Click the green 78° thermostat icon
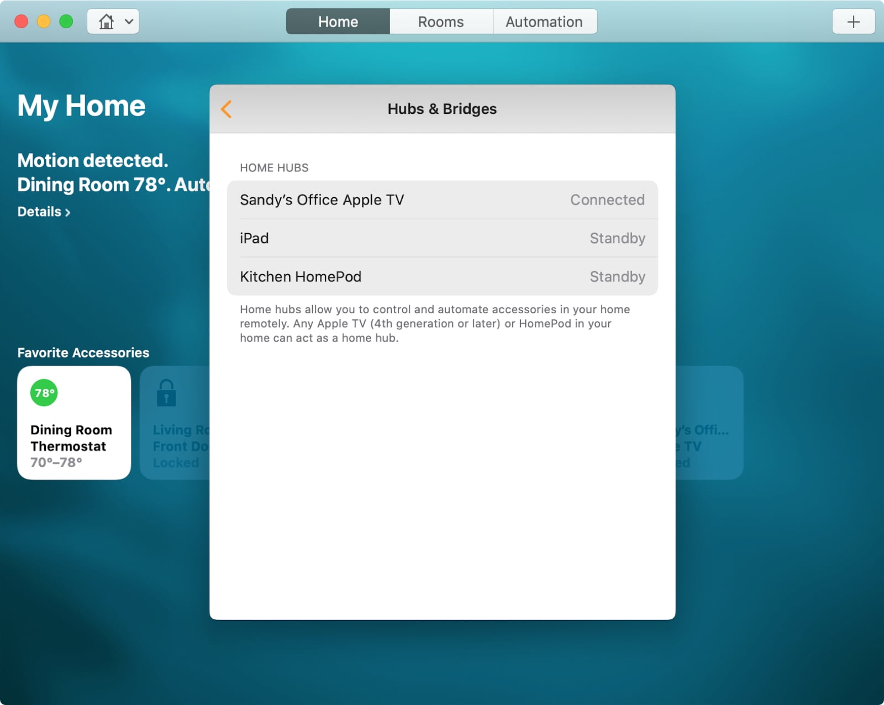The height and width of the screenshot is (705, 884). (x=44, y=393)
